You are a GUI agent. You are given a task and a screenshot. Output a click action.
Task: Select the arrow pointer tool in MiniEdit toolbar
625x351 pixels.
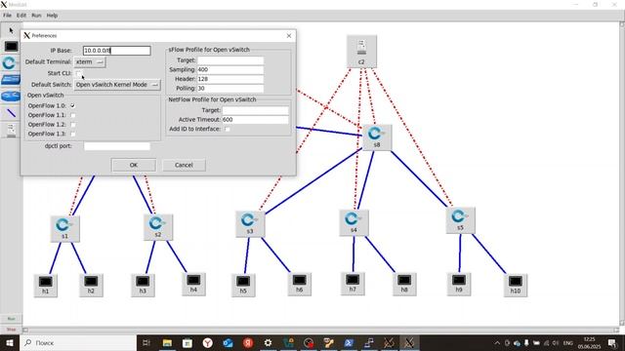pyautogui.click(x=11, y=30)
